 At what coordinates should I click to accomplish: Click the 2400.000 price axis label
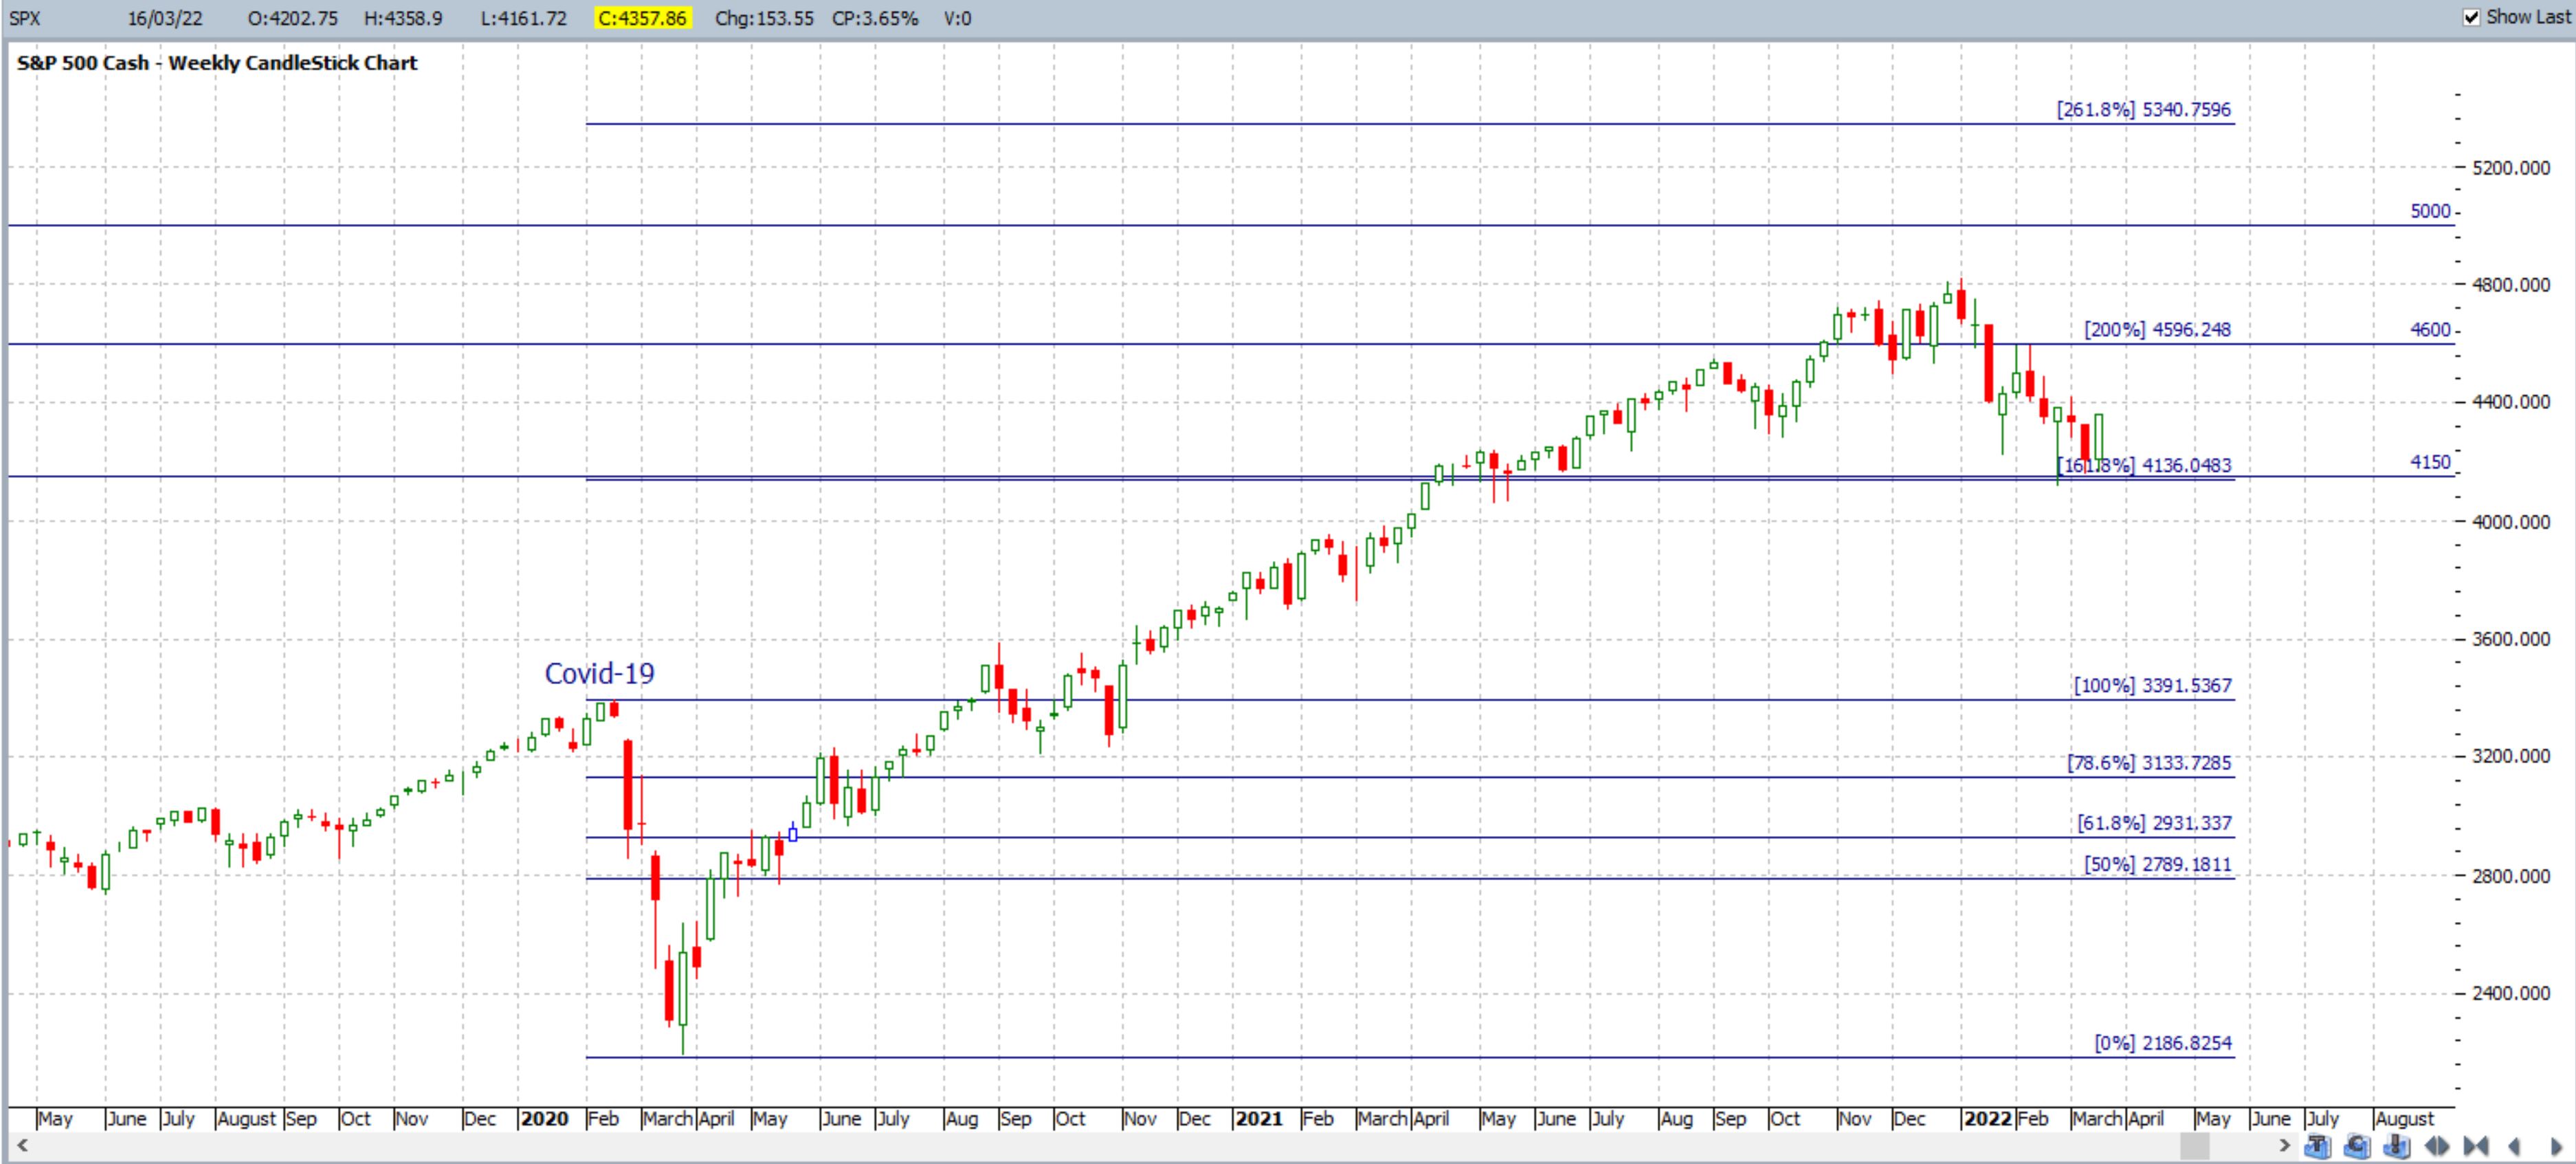click(x=2511, y=993)
